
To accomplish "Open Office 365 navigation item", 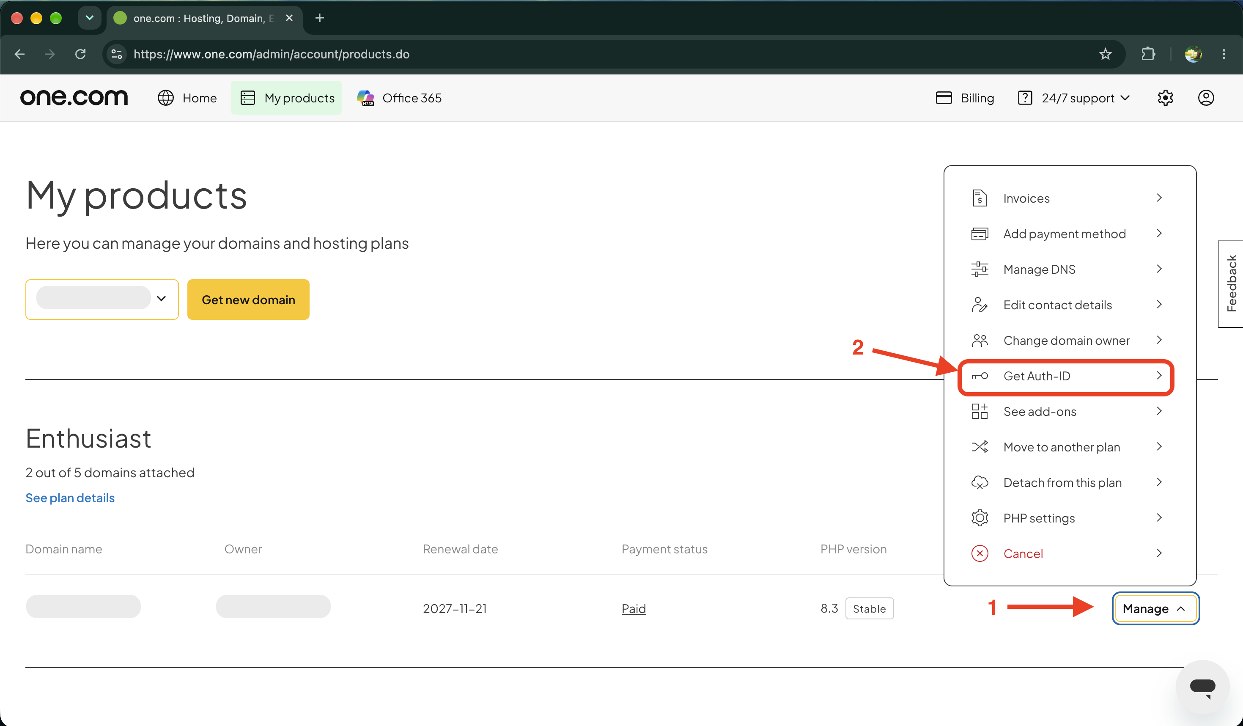I will [399, 98].
